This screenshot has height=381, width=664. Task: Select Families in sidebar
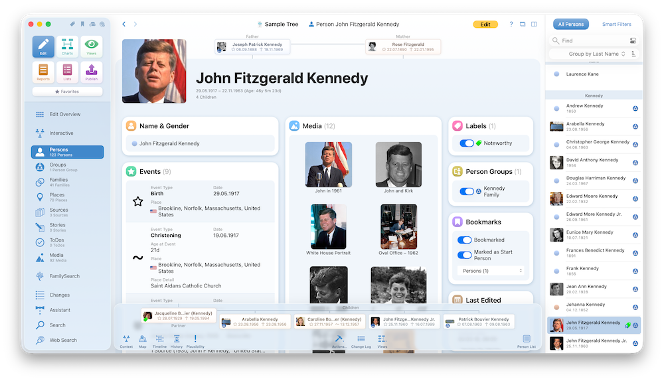click(67, 182)
